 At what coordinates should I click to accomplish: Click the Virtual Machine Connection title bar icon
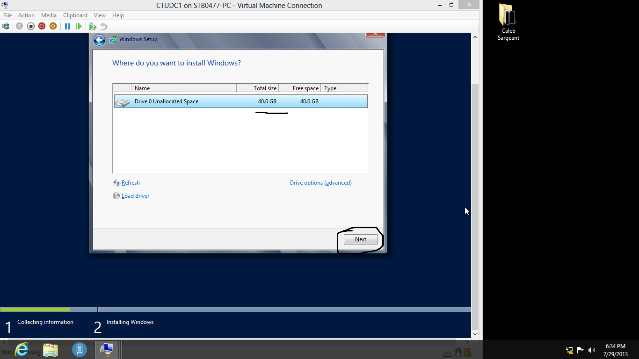tap(5, 5)
